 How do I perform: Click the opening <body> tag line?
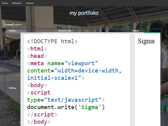pyautogui.click(x=37, y=85)
